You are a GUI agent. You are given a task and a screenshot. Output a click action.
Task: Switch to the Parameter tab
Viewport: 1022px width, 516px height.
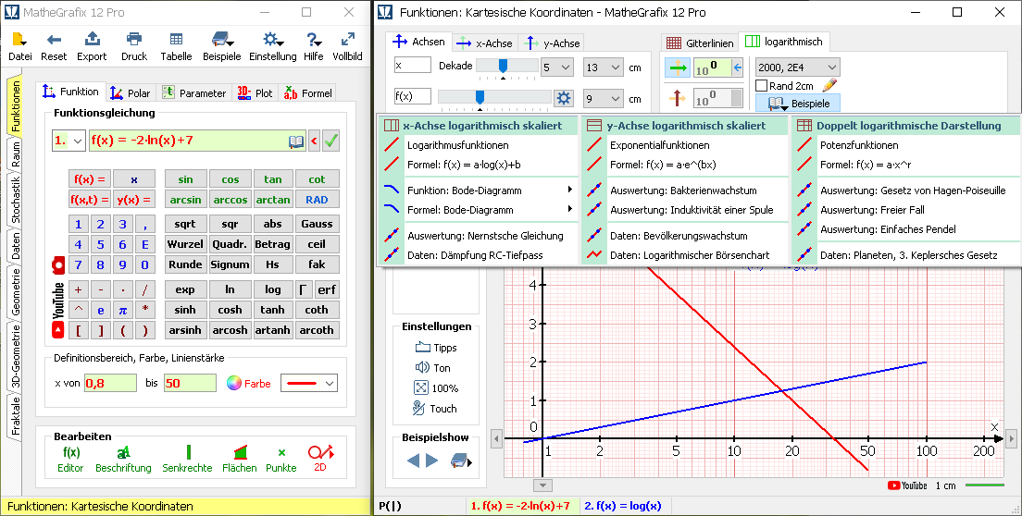[x=193, y=93]
